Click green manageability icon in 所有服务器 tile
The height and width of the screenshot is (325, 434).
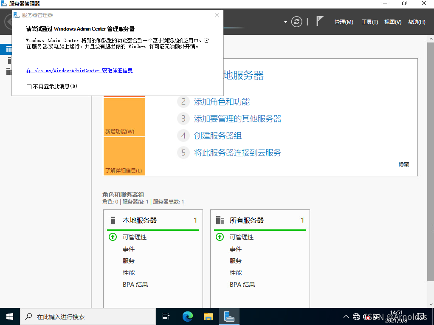pyautogui.click(x=220, y=237)
